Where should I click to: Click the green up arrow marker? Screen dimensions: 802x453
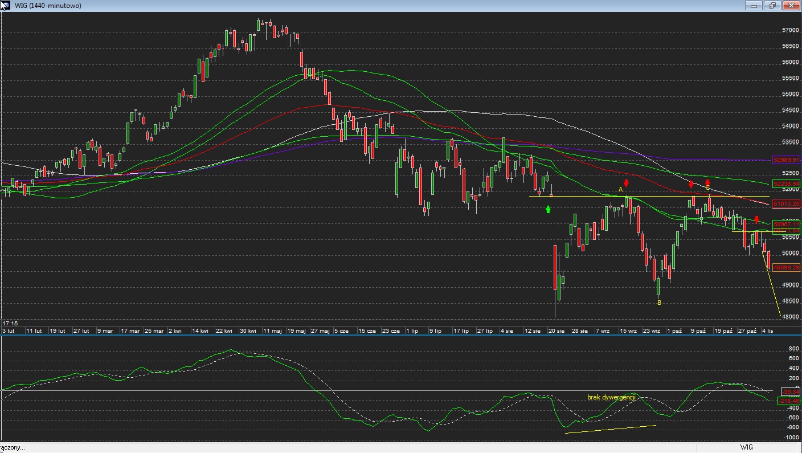[x=548, y=209]
